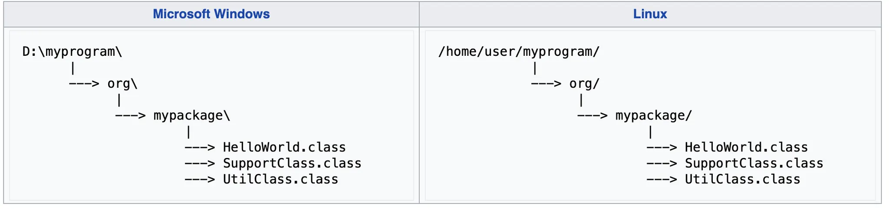Click the arrow before mypackage\ in Windows
This screenshot has height=209, width=889.
pos(130,116)
